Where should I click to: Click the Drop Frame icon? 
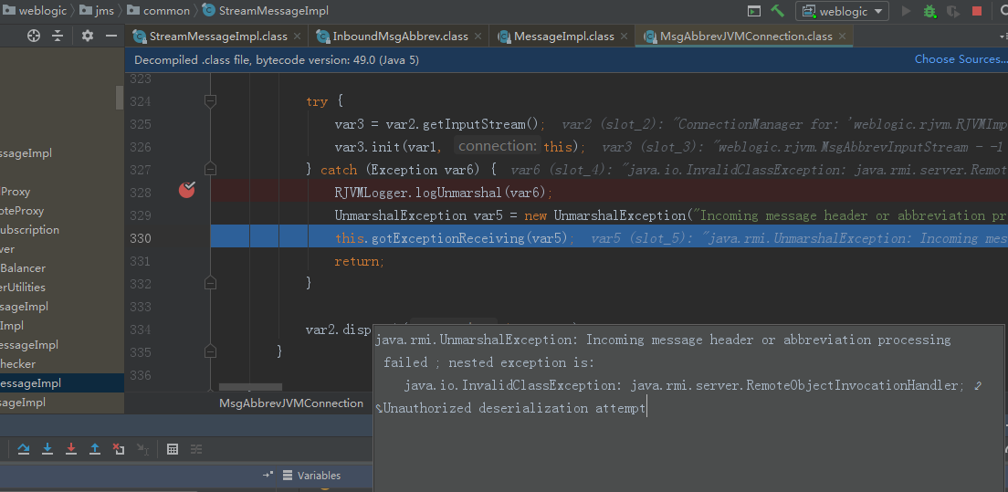(119, 449)
